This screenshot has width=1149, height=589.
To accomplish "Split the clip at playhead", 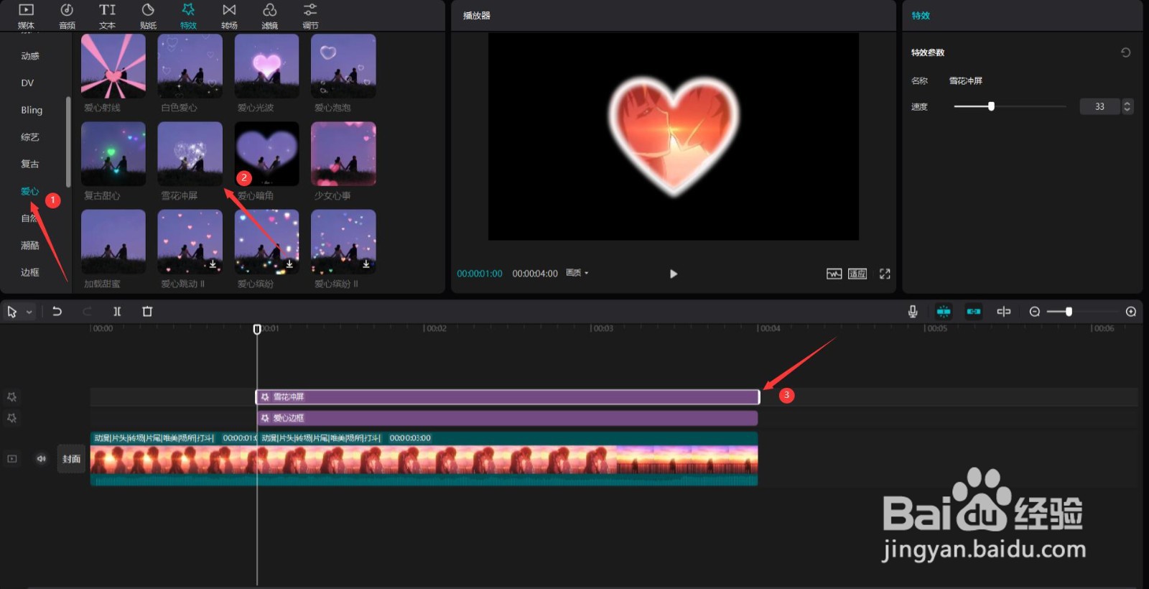I will [x=117, y=311].
